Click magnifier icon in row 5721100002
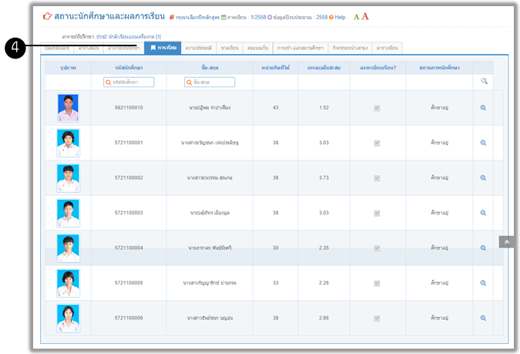The image size is (520, 354). pyautogui.click(x=483, y=177)
